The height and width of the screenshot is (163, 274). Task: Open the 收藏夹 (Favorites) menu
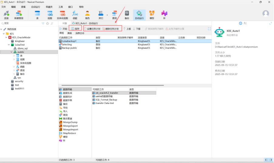pyautogui.click(x=49, y=7)
